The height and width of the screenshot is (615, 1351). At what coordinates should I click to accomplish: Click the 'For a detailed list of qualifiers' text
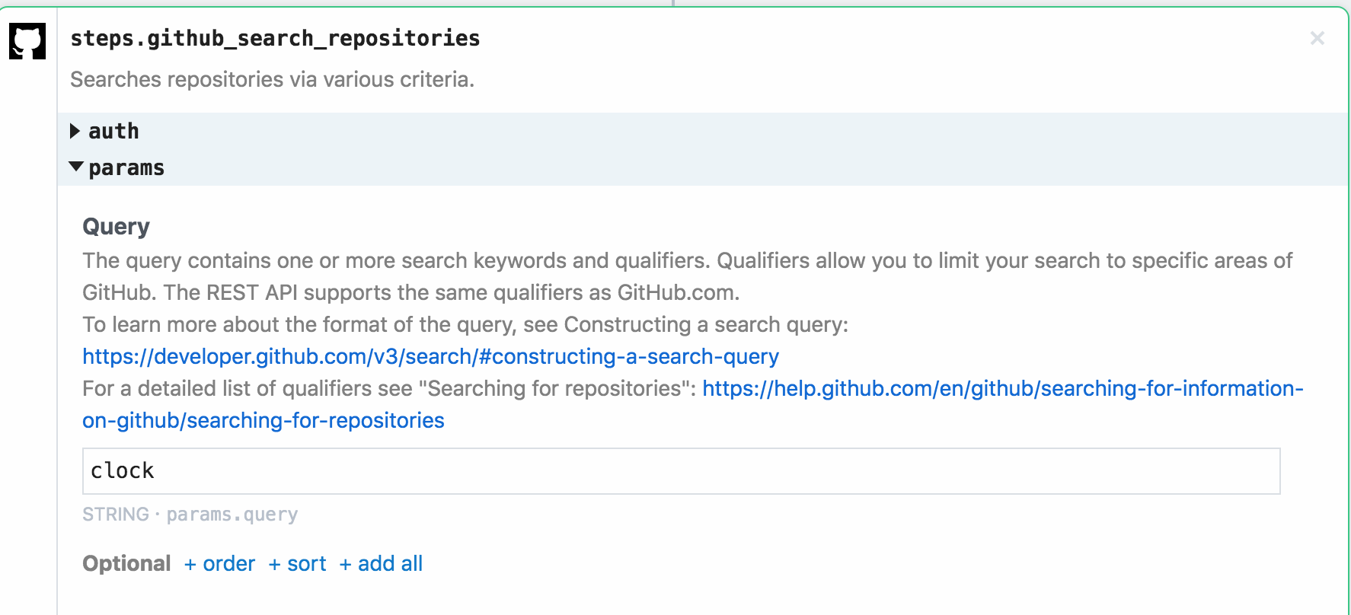coord(388,388)
